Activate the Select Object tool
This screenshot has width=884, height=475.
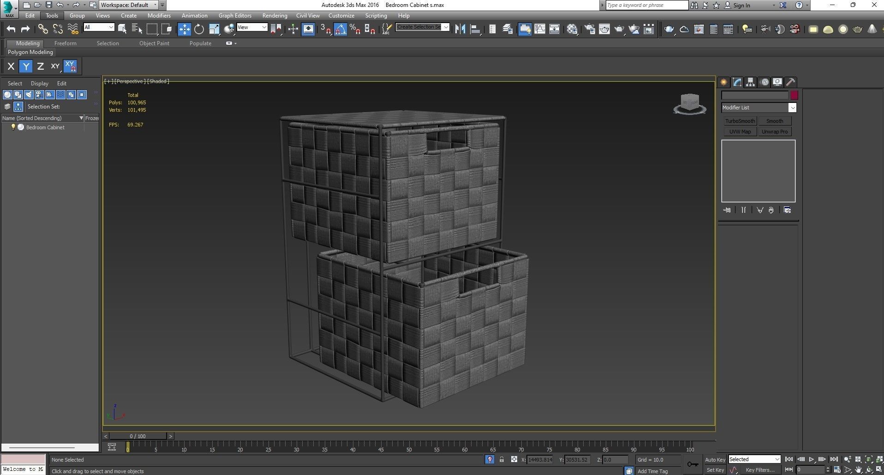tap(122, 29)
